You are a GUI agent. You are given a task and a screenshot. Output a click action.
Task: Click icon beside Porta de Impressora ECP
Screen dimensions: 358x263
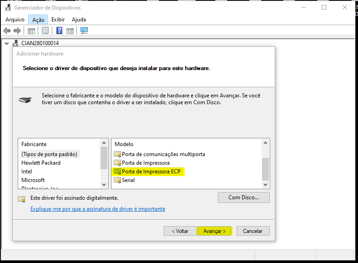[117, 172]
